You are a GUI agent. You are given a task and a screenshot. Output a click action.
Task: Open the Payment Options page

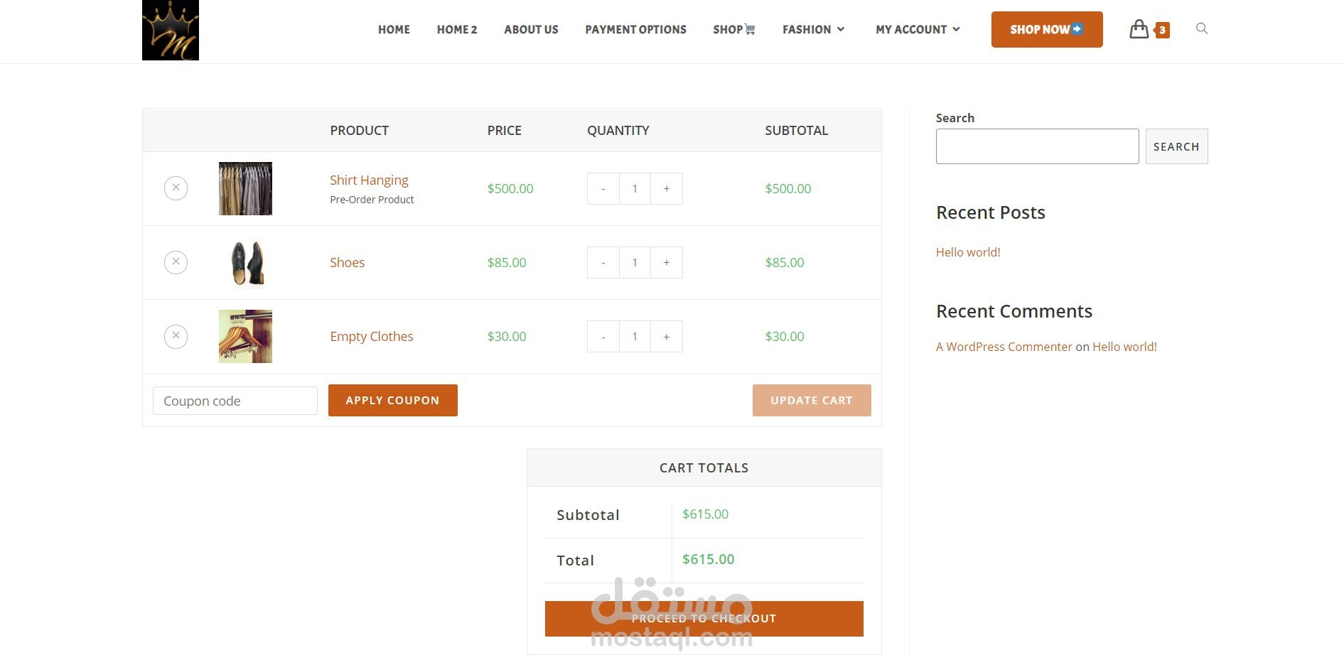click(x=635, y=29)
